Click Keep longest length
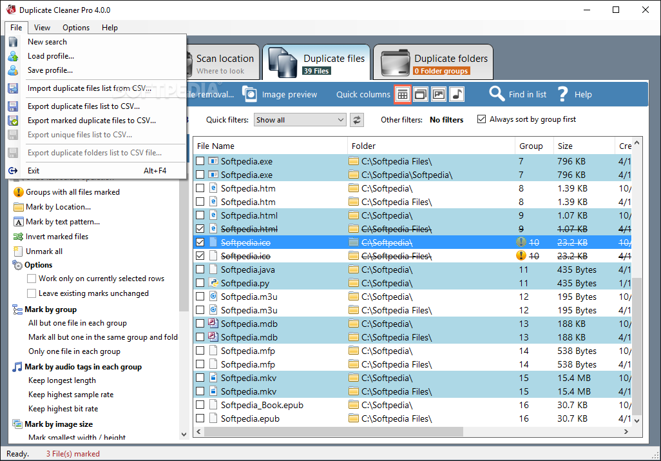This screenshot has width=661, height=461. [x=62, y=380]
